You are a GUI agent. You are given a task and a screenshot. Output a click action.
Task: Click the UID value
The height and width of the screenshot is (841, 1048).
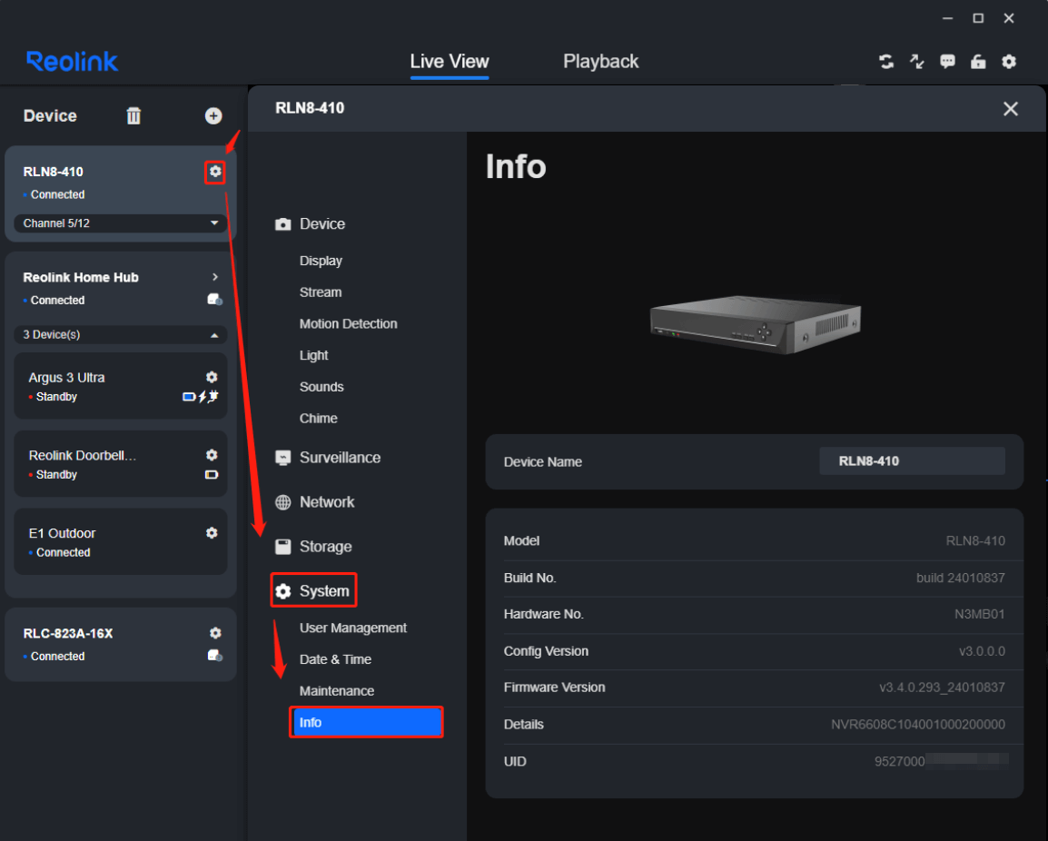(x=941, y=761)
